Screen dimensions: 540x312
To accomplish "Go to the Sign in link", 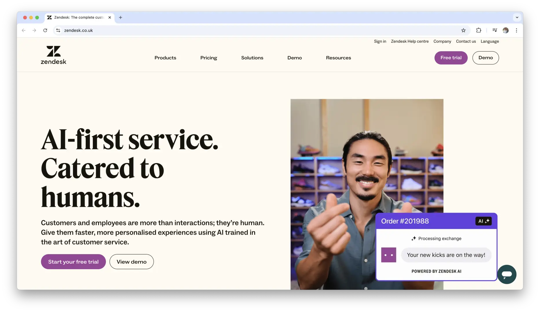I will [x=380, y=41].
